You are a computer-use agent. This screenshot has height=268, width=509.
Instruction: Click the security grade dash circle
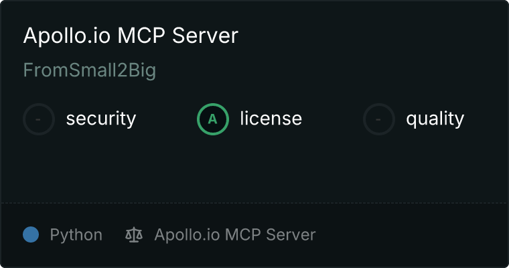tap(39, 119)
